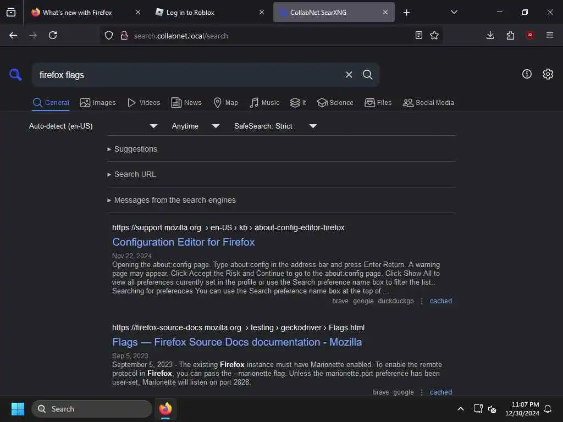Open cached link for Flags result
The height and width of the screenshot is (422, 563).
(x=441, y=392)
